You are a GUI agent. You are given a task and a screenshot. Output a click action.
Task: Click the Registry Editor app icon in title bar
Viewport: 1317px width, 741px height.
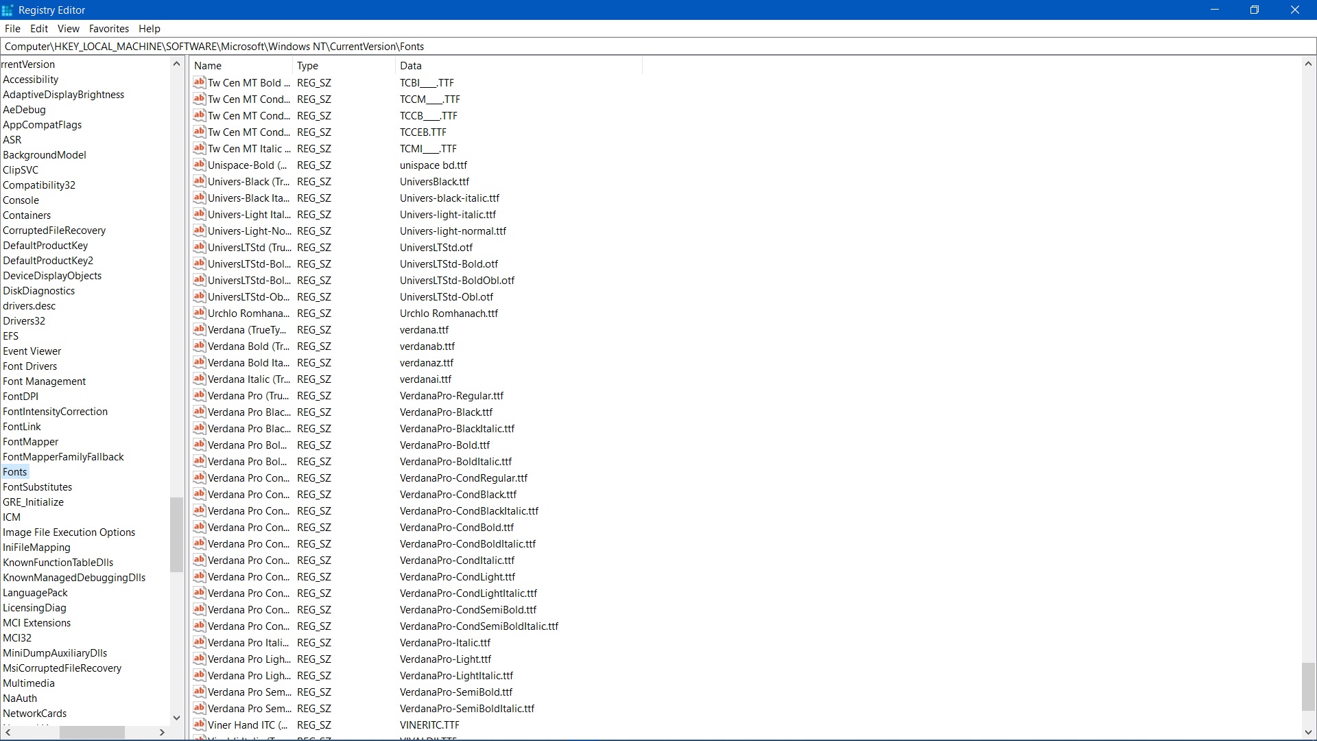pyautogui.click(x=8, y=10)
